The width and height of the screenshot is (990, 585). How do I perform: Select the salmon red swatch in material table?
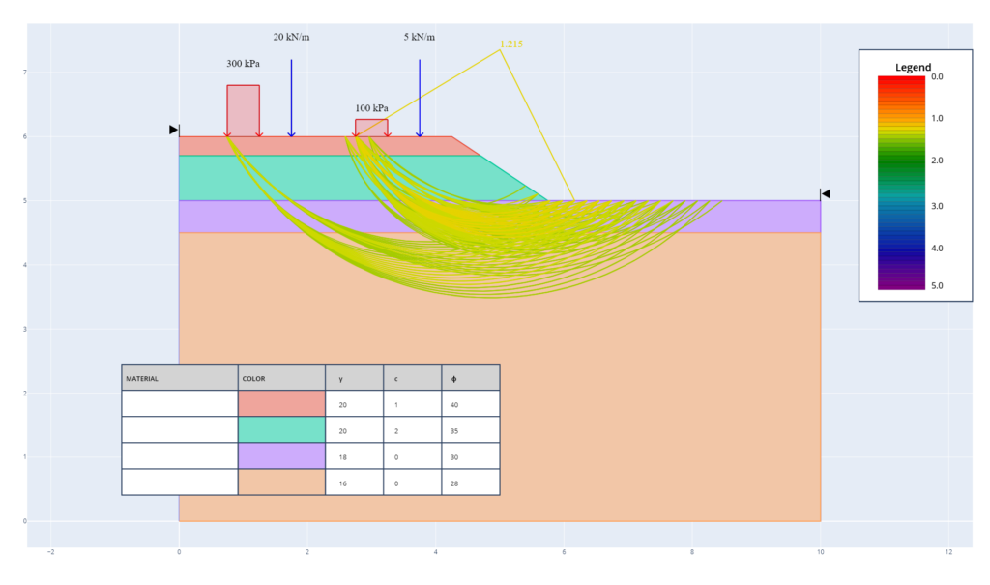point(281,403)
